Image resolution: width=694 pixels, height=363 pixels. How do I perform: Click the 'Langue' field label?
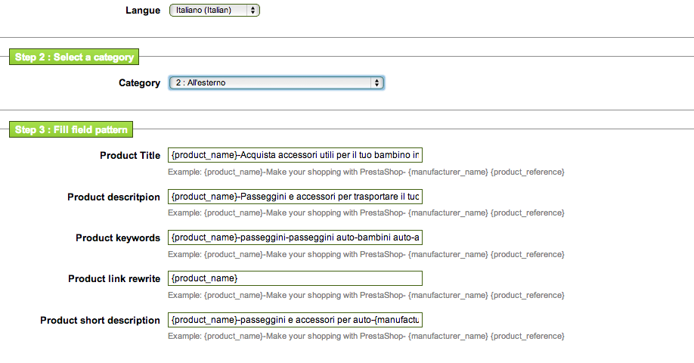pos(142,11)
